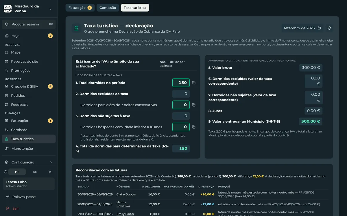
Task: Select the Taxa turística top tab
Action: pyautogui.click(x=135, y=8)
